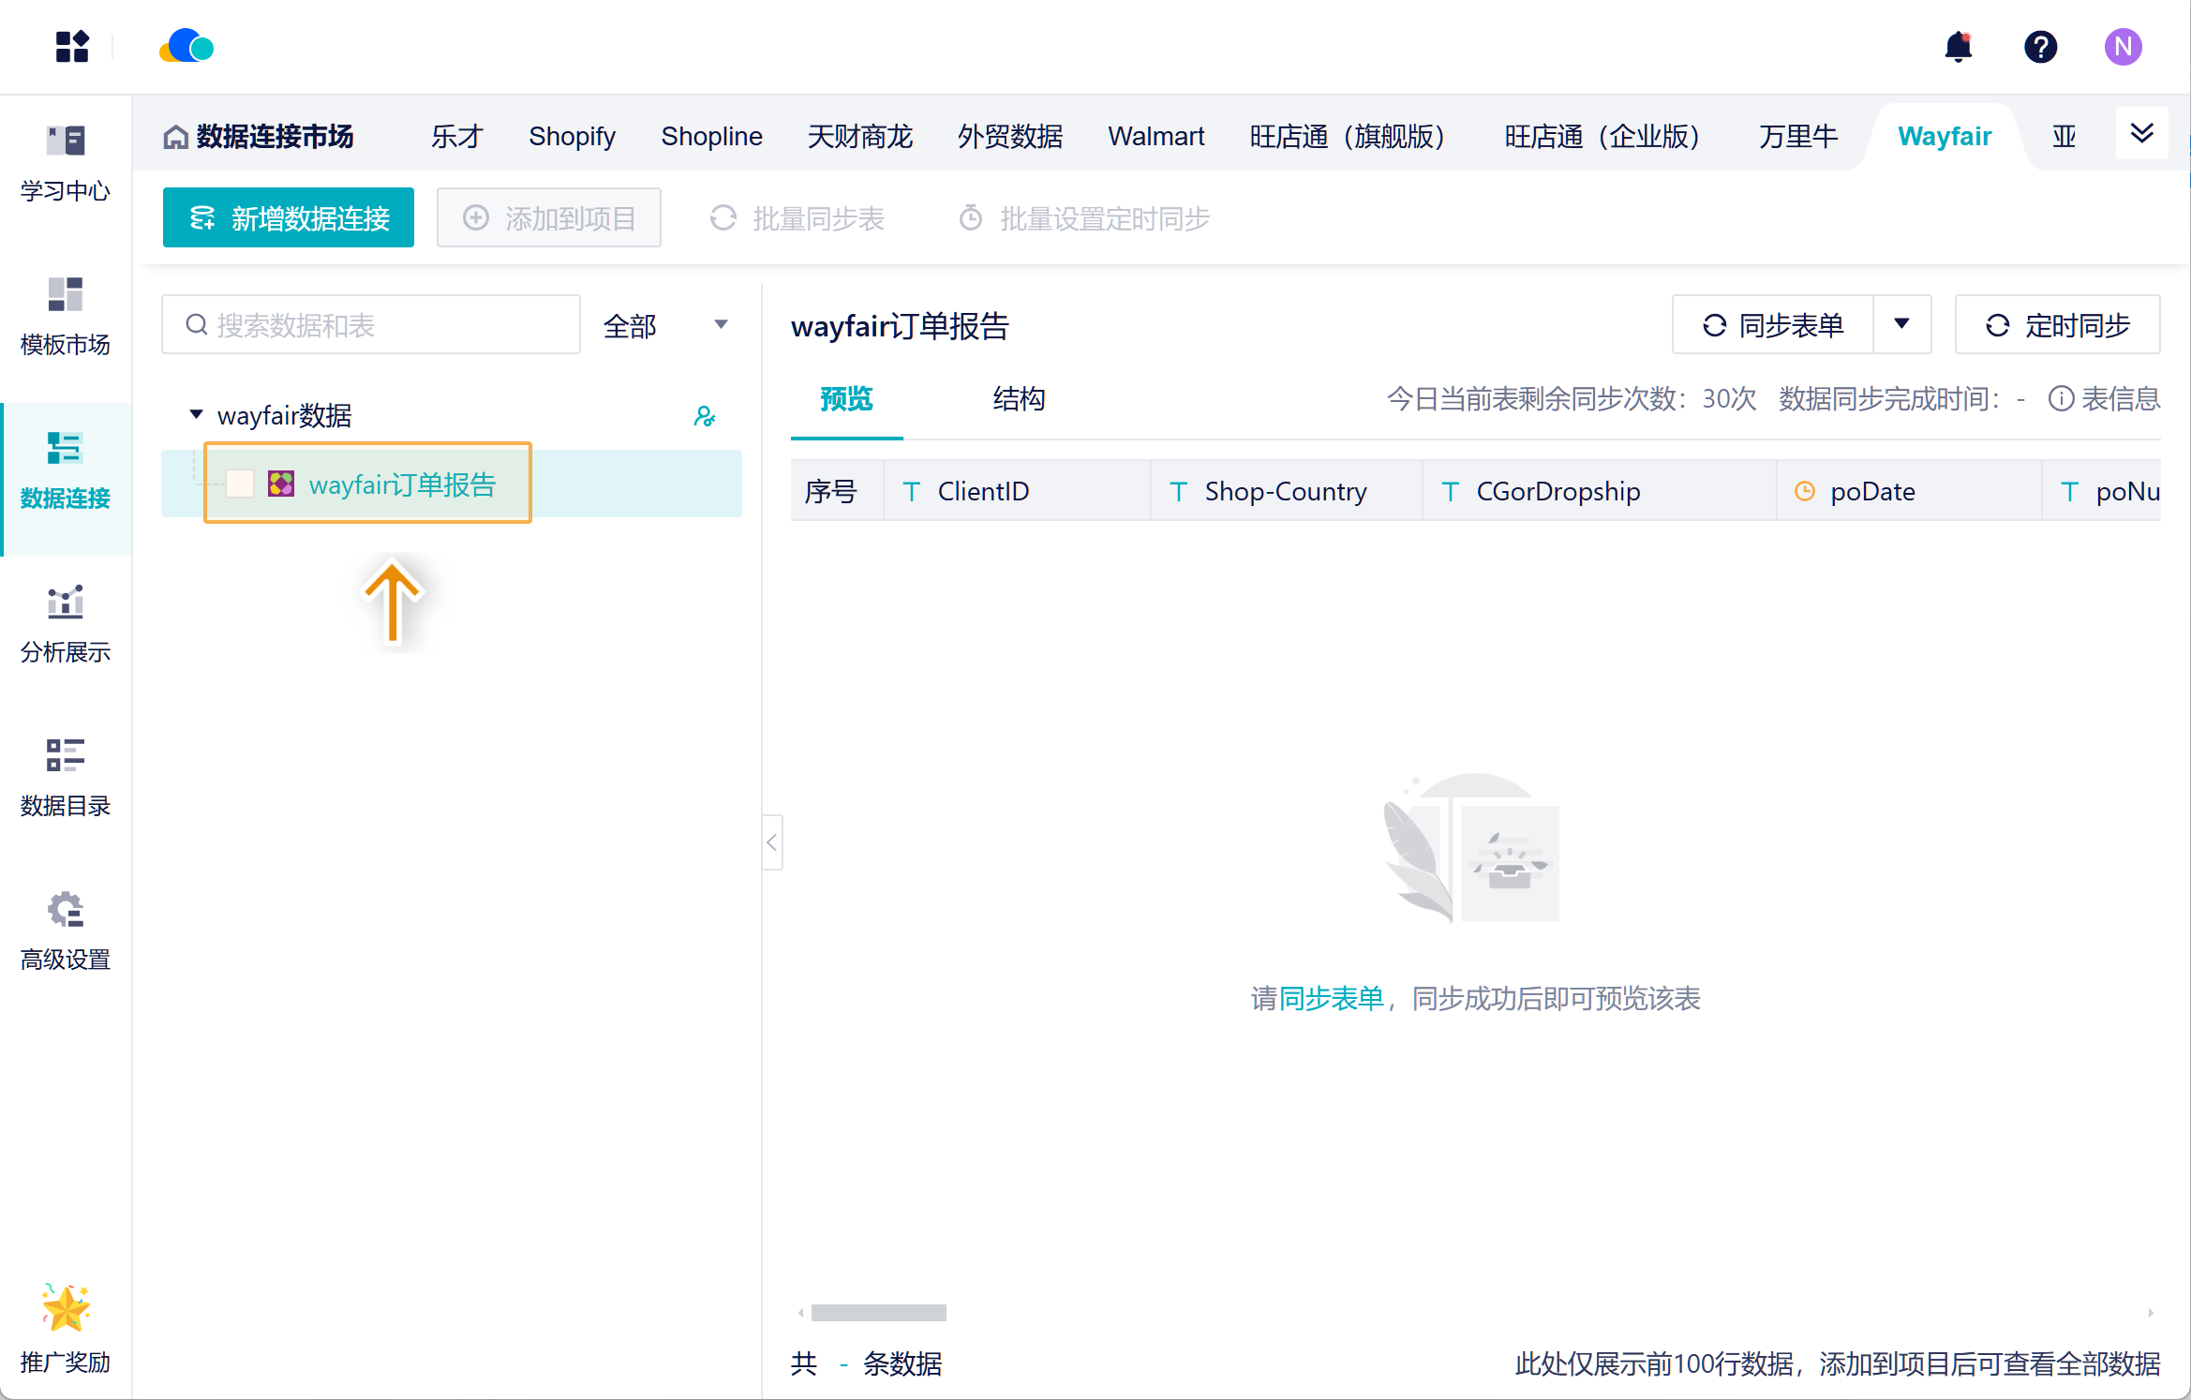The height and width of the screenshot is (1400, 2191).
Task: Open the 全部 filter dropdown
Action: click(665, 325)
